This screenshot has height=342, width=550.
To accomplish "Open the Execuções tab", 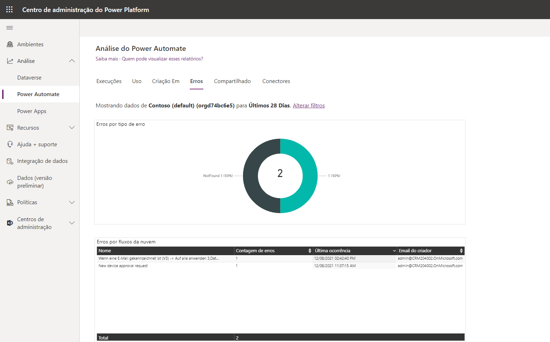I will [x=109, y=81].
